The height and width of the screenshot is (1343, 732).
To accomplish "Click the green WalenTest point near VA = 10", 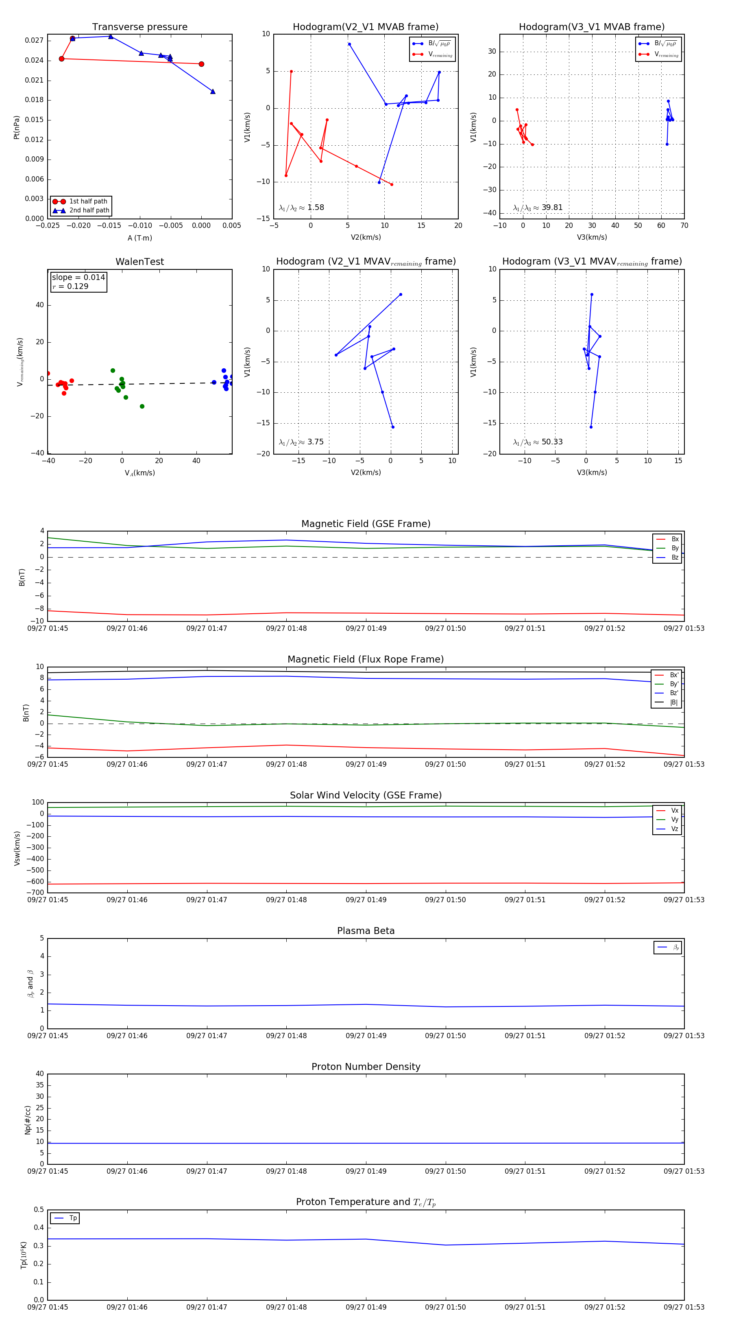I will (x=142, y=407).
